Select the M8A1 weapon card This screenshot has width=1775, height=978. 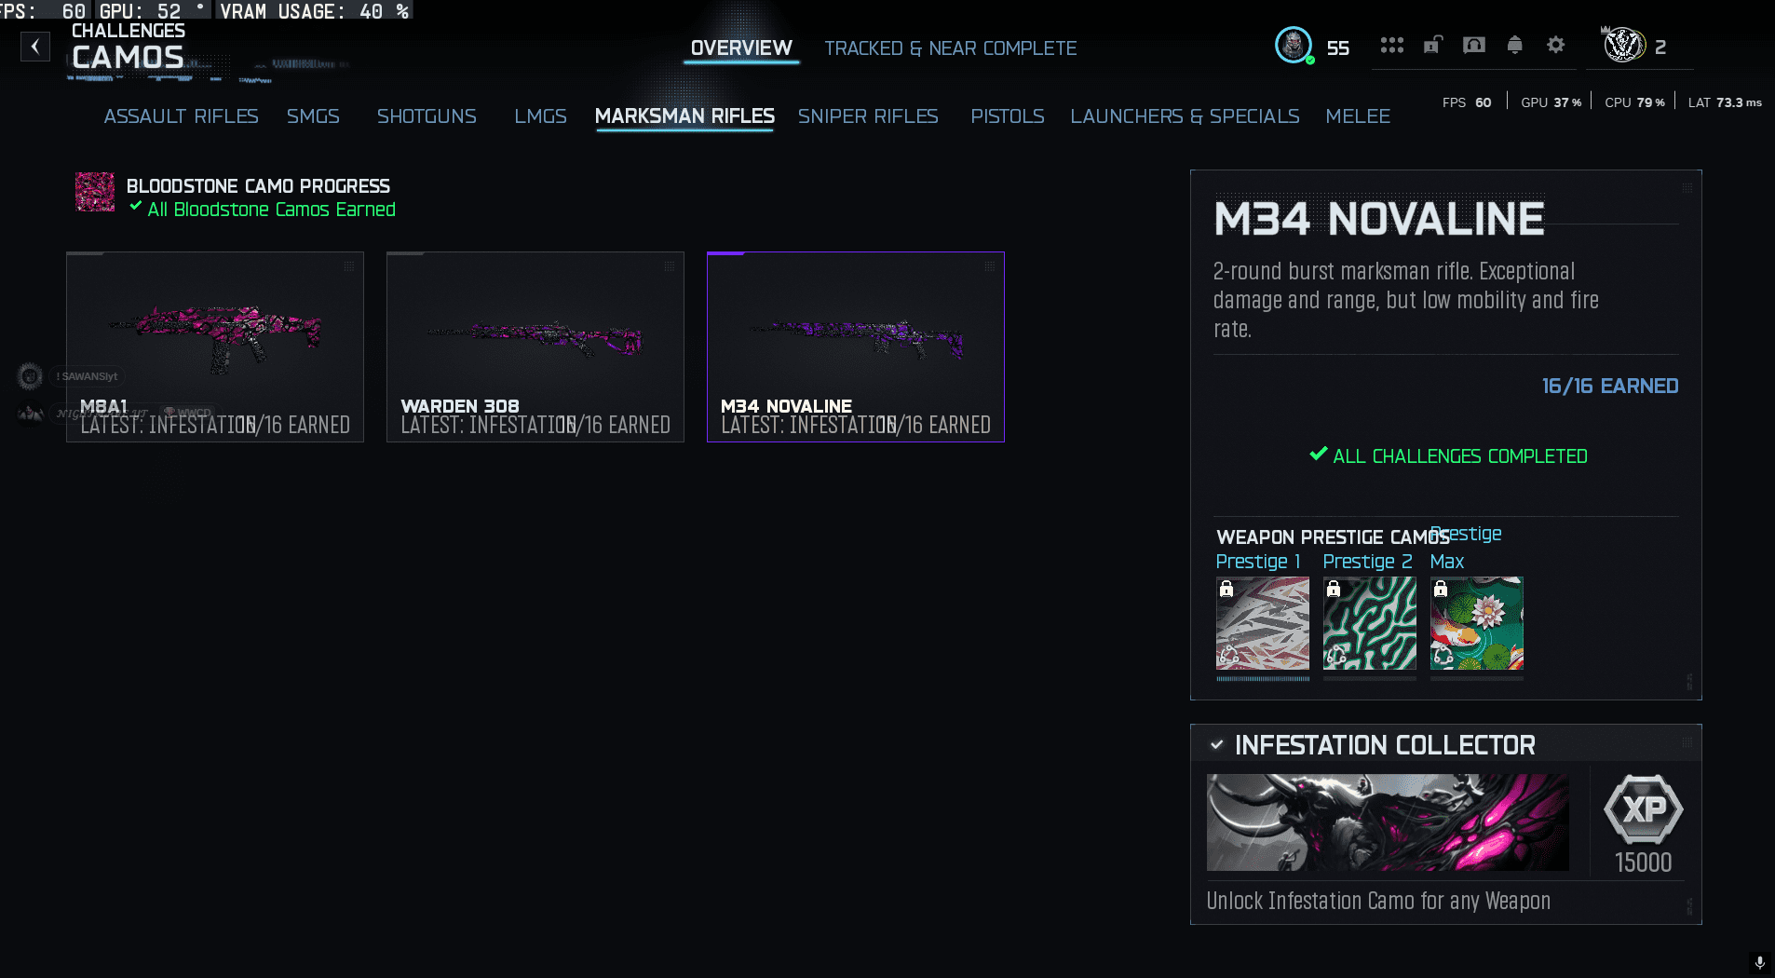click(x=215, y=346)
